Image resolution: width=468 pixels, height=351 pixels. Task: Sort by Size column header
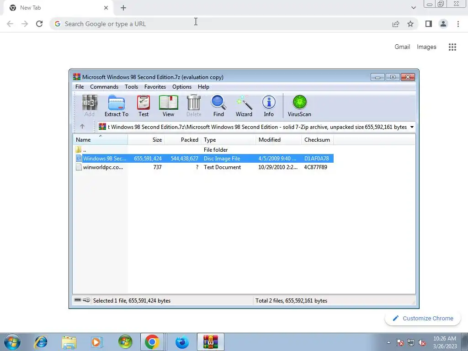click(146, 139)
